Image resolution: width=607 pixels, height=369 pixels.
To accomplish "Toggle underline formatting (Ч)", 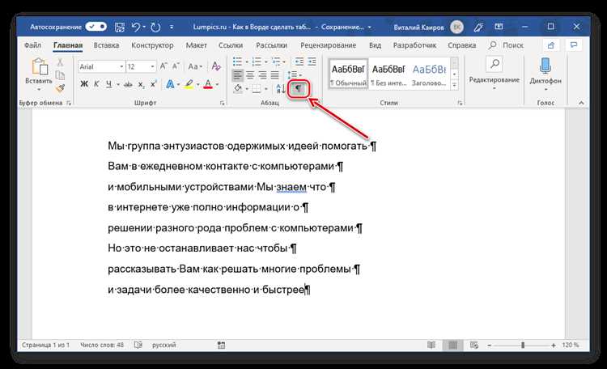I will click(108, 84).
